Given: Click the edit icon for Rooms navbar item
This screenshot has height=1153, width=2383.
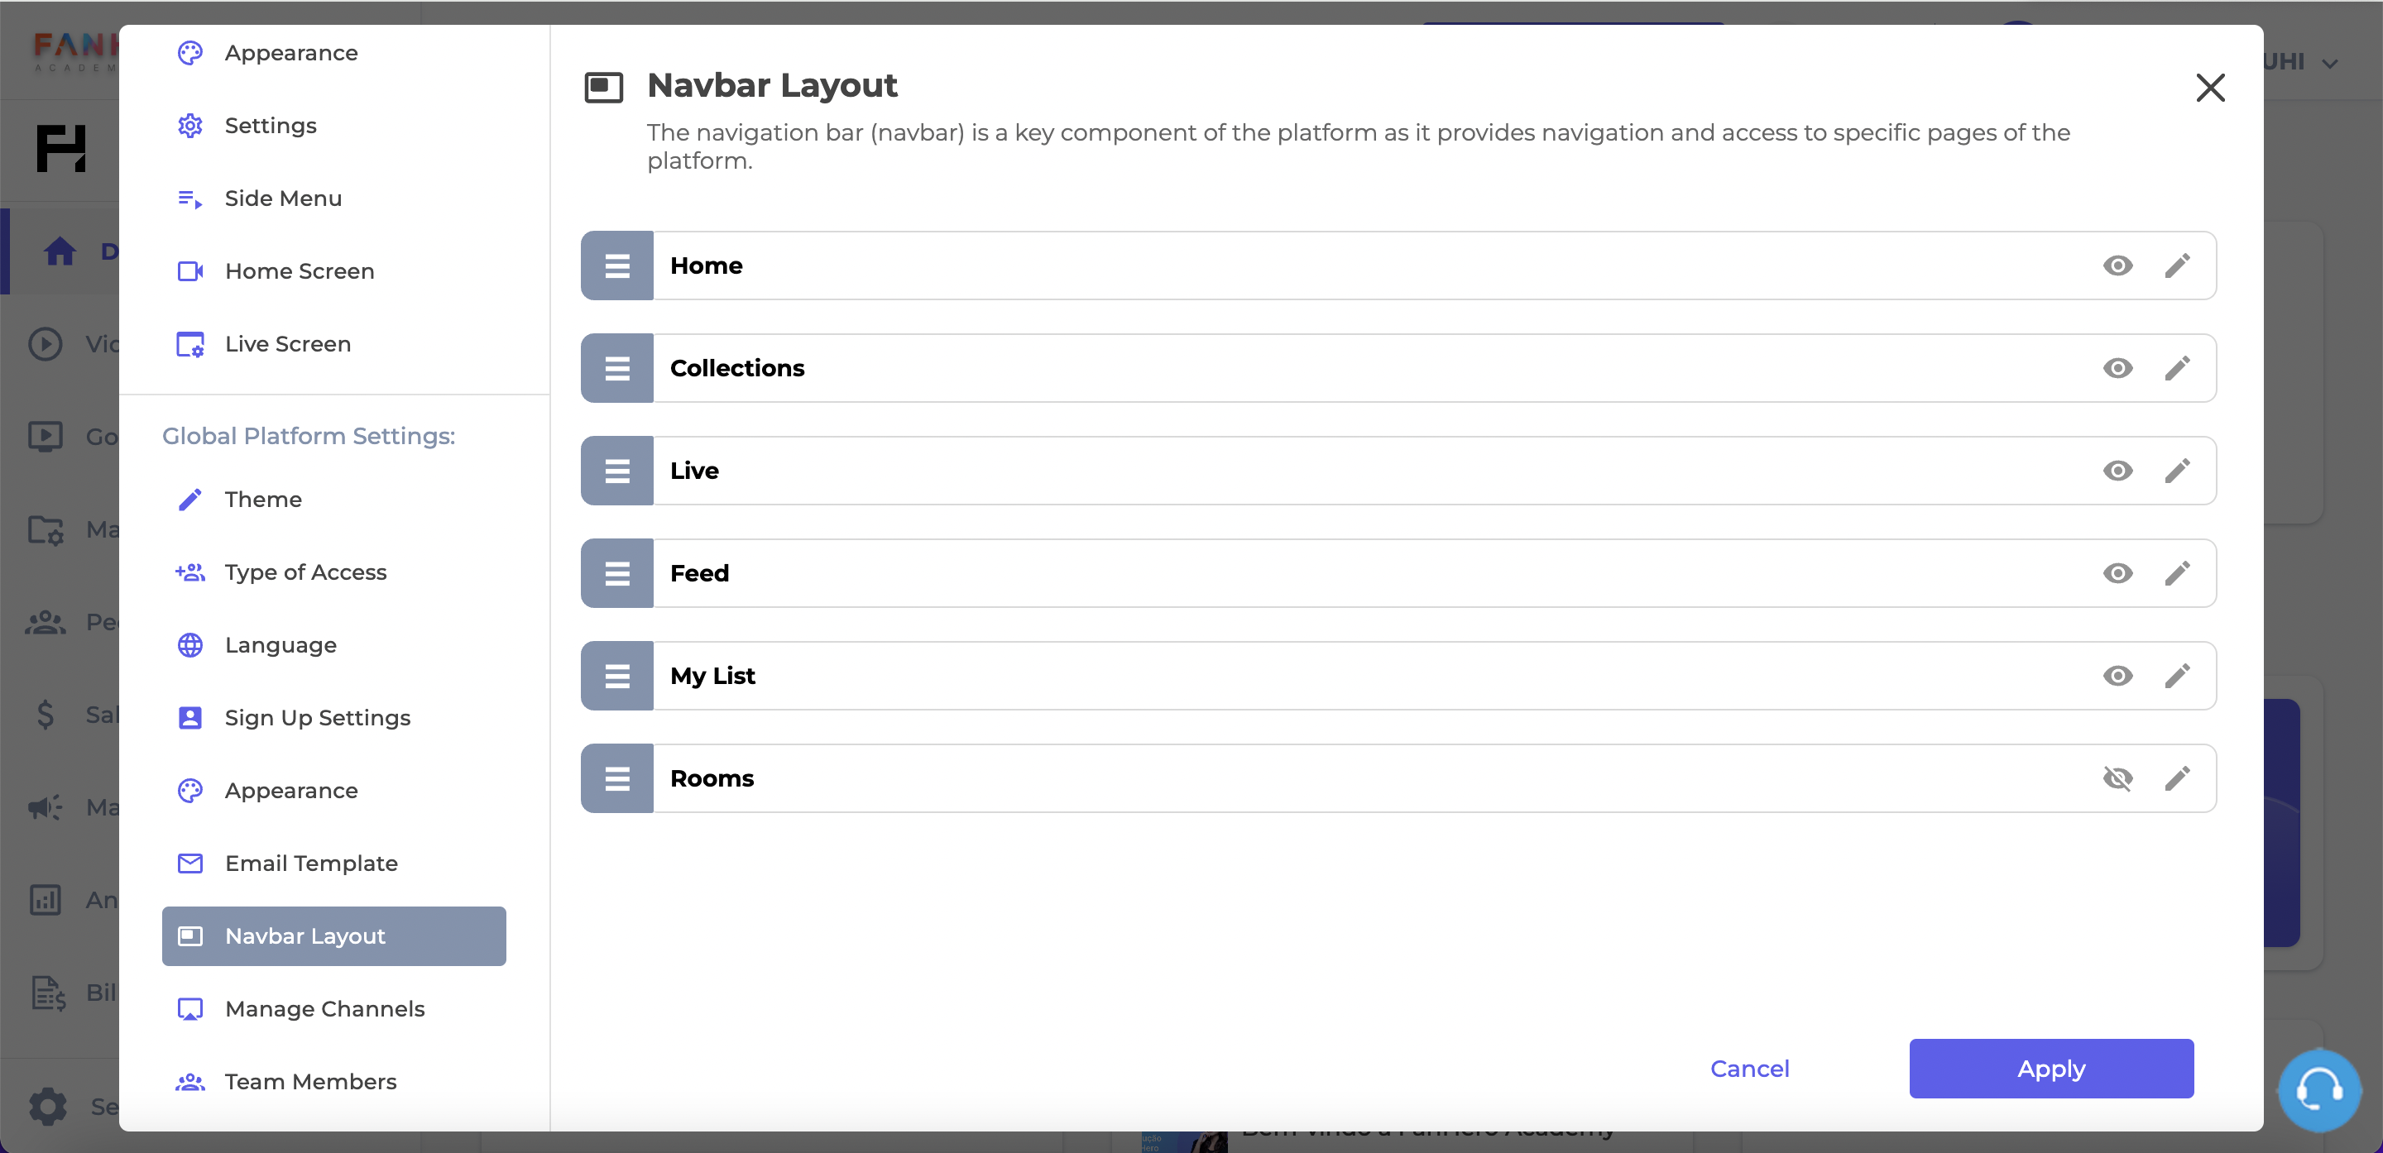Looking at the screenshot, I should [2176, 777].
